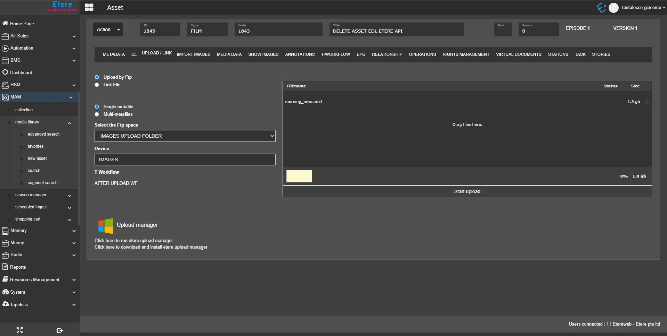The width and height of the screenshot is (667, 336).
Task: Click the Etere chat icon near username
Action: coord(601,8)
